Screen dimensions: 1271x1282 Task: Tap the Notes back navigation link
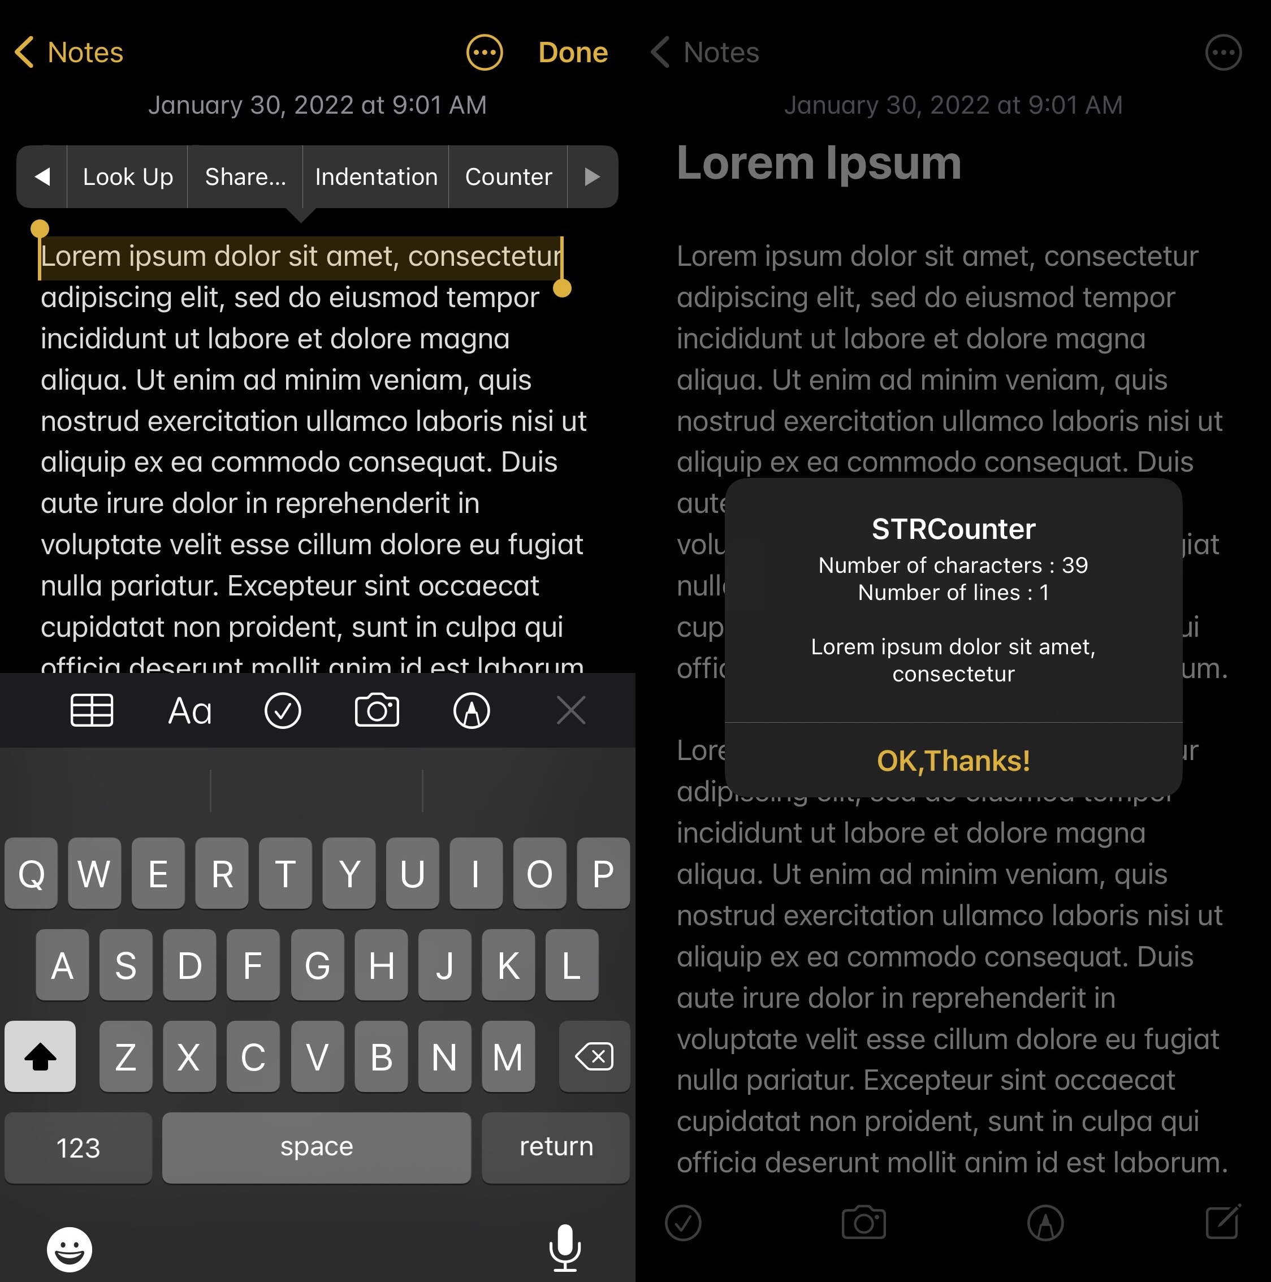65,50
